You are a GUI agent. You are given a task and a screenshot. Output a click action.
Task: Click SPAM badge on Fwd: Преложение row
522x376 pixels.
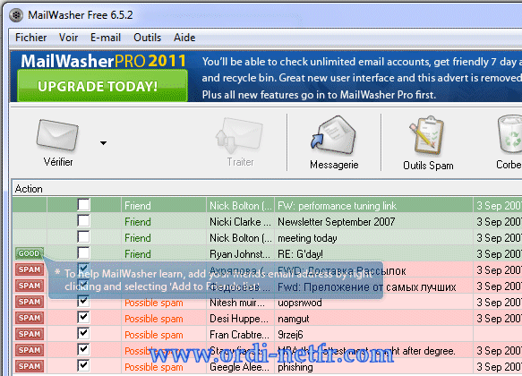click(x=30, y=286)
